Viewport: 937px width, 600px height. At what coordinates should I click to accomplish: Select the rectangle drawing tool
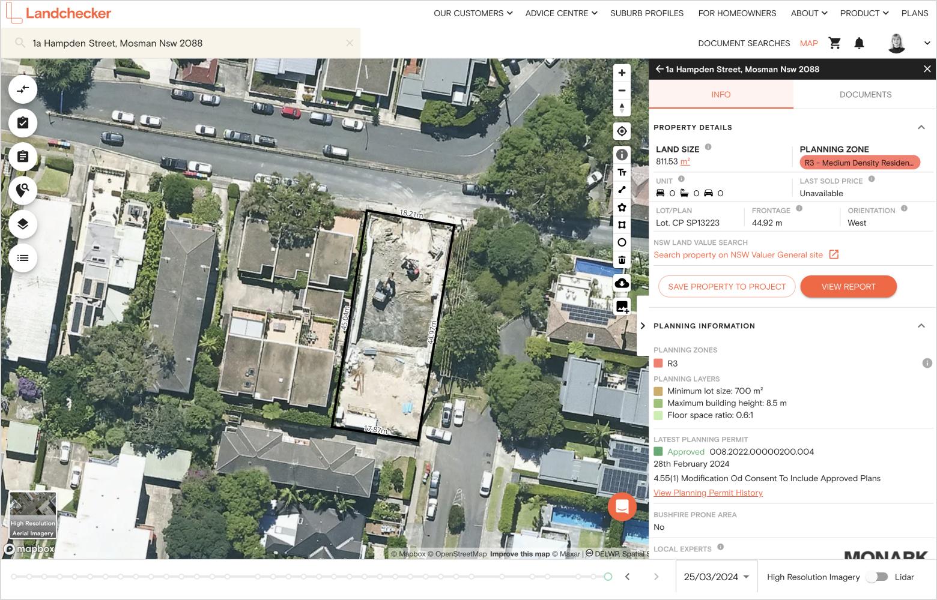point(622,225)
